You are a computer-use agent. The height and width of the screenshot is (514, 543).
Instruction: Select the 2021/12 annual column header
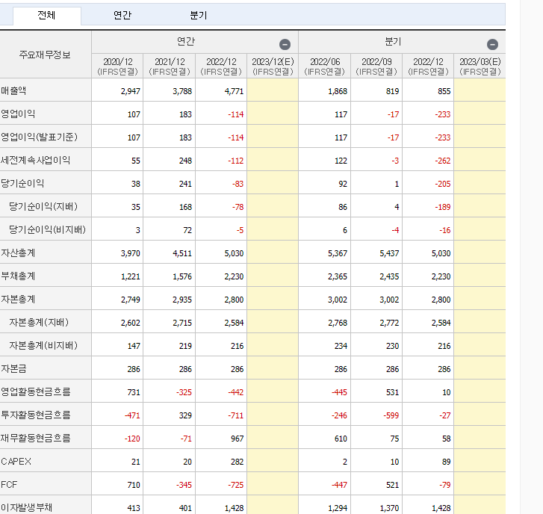(170, 66)
